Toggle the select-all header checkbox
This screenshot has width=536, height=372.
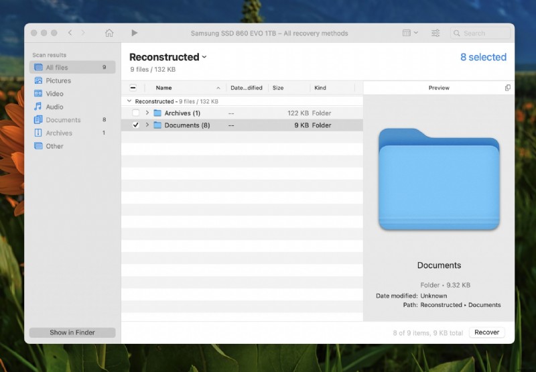click(133, 88)
